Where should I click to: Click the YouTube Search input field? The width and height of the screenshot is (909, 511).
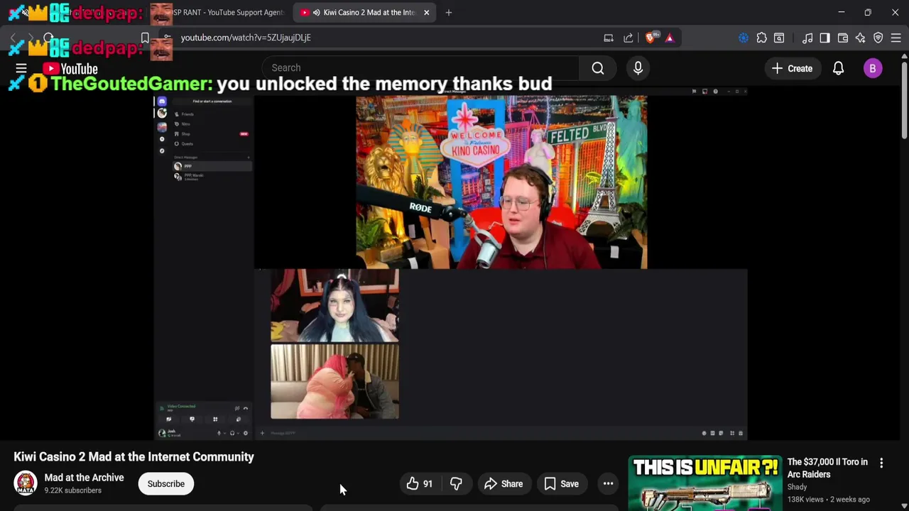pos(420,68)
